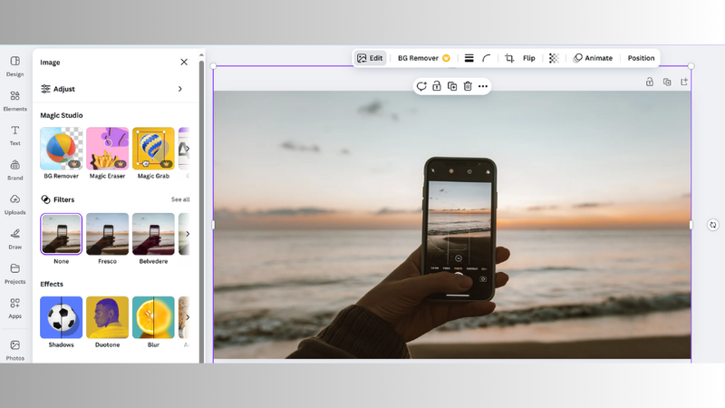Apply the Shadows effect
Image resolution: width=725 pixels, height=408 pixels.
[x=61, y=317]
